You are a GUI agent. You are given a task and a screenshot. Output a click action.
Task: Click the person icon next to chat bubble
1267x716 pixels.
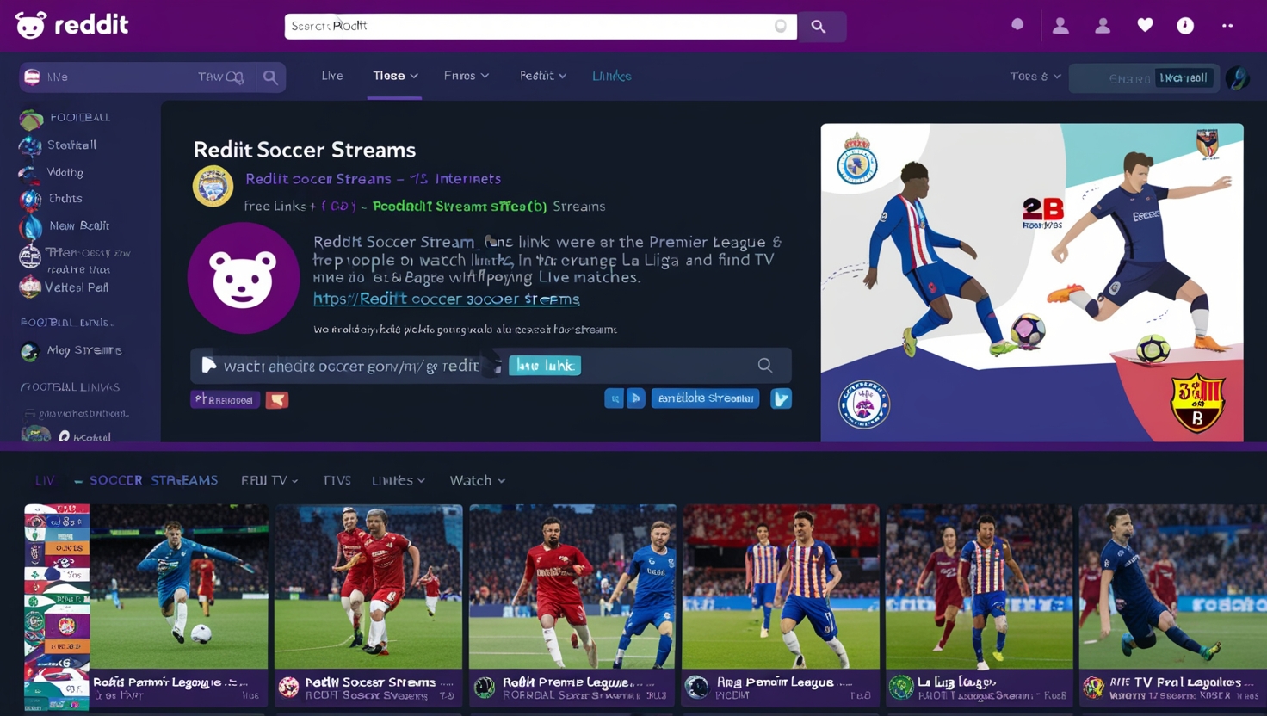click(x=1060, y=26)
